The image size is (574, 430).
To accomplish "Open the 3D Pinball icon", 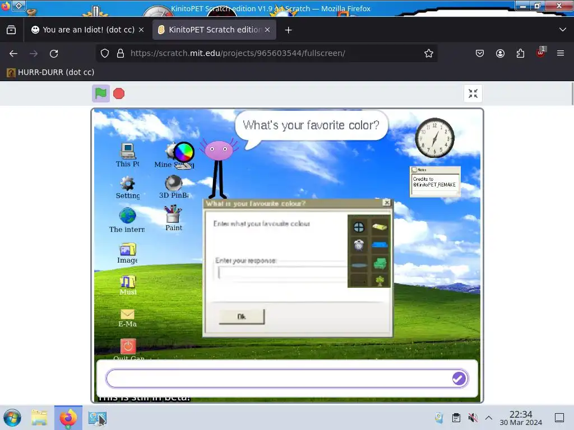I will click(174, 187).
